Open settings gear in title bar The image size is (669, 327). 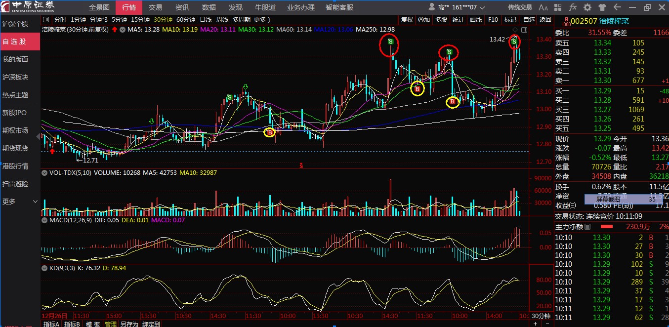[587, 7]
